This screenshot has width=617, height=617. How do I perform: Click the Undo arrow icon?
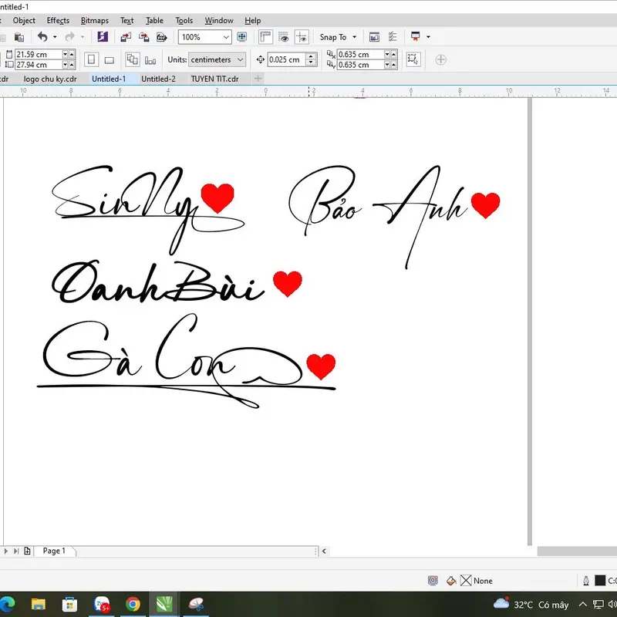coord(42,37)
